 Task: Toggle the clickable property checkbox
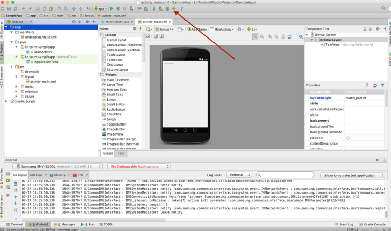(x=348, y=137)
